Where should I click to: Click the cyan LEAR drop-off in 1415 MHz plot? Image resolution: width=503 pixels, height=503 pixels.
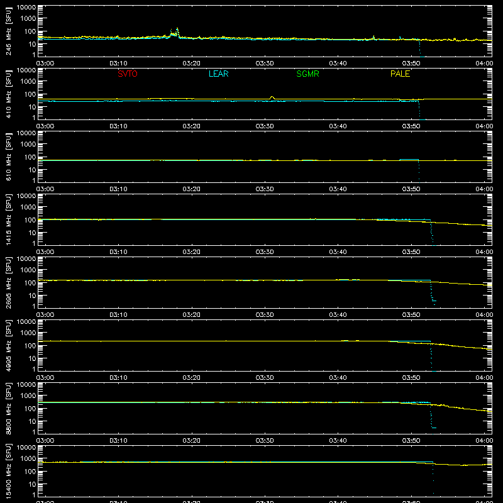point(432,233)
